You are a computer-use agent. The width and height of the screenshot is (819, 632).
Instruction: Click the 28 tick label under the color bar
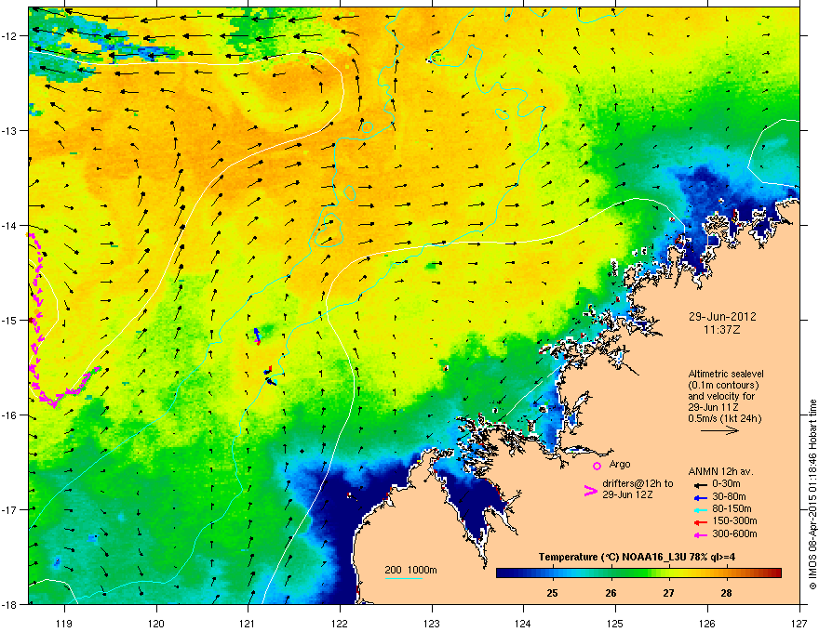click(726, 593)
